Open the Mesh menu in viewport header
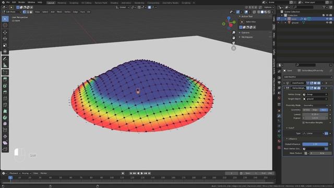Image resolution: width=334 pixels, height=188 pixels. click(59, 12)
